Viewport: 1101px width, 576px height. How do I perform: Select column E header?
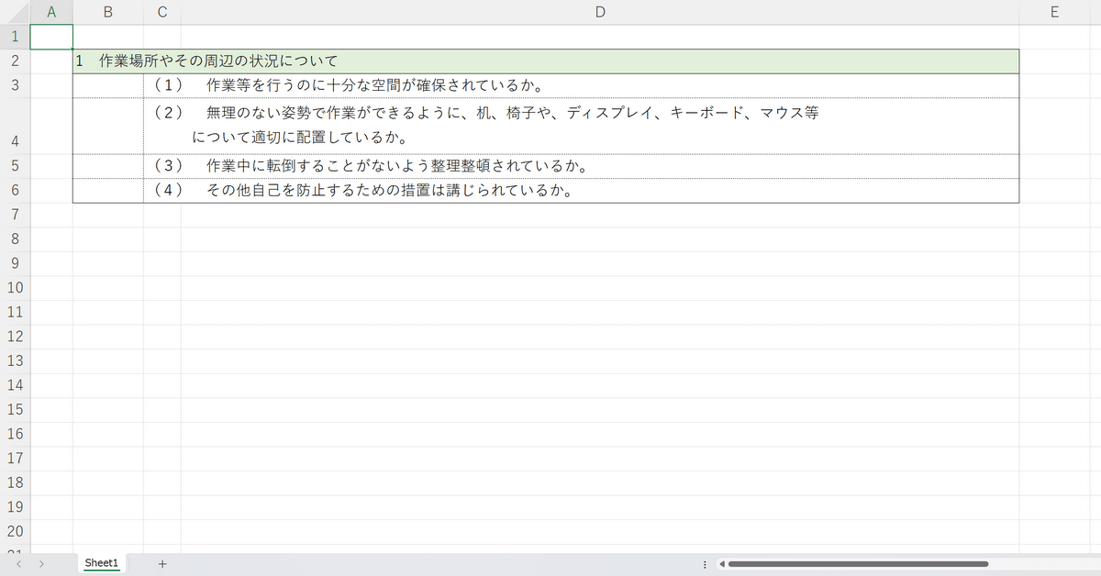1053,12
